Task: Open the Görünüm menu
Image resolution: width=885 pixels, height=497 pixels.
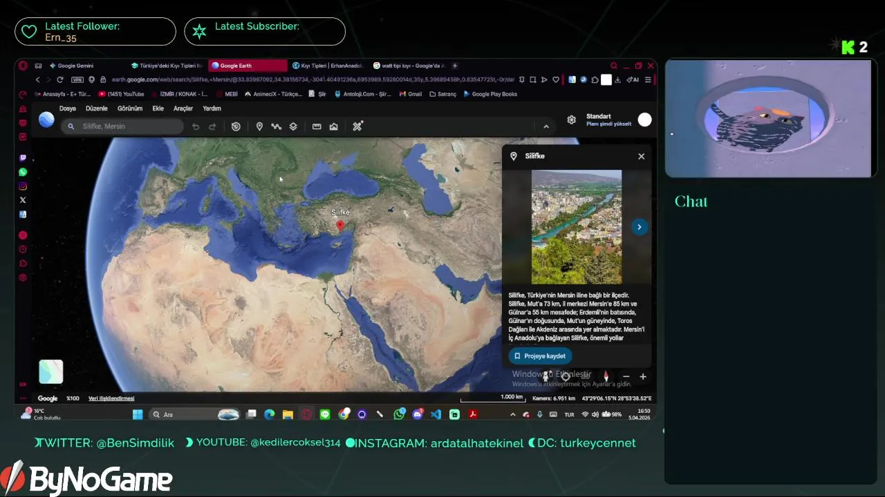Action: pyautogui.click(x=130, y=108)
